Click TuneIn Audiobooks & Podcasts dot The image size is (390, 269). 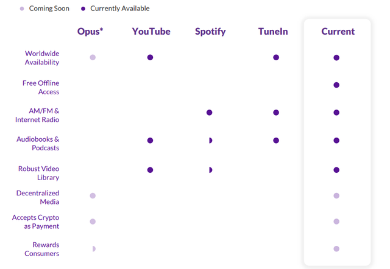276,141
